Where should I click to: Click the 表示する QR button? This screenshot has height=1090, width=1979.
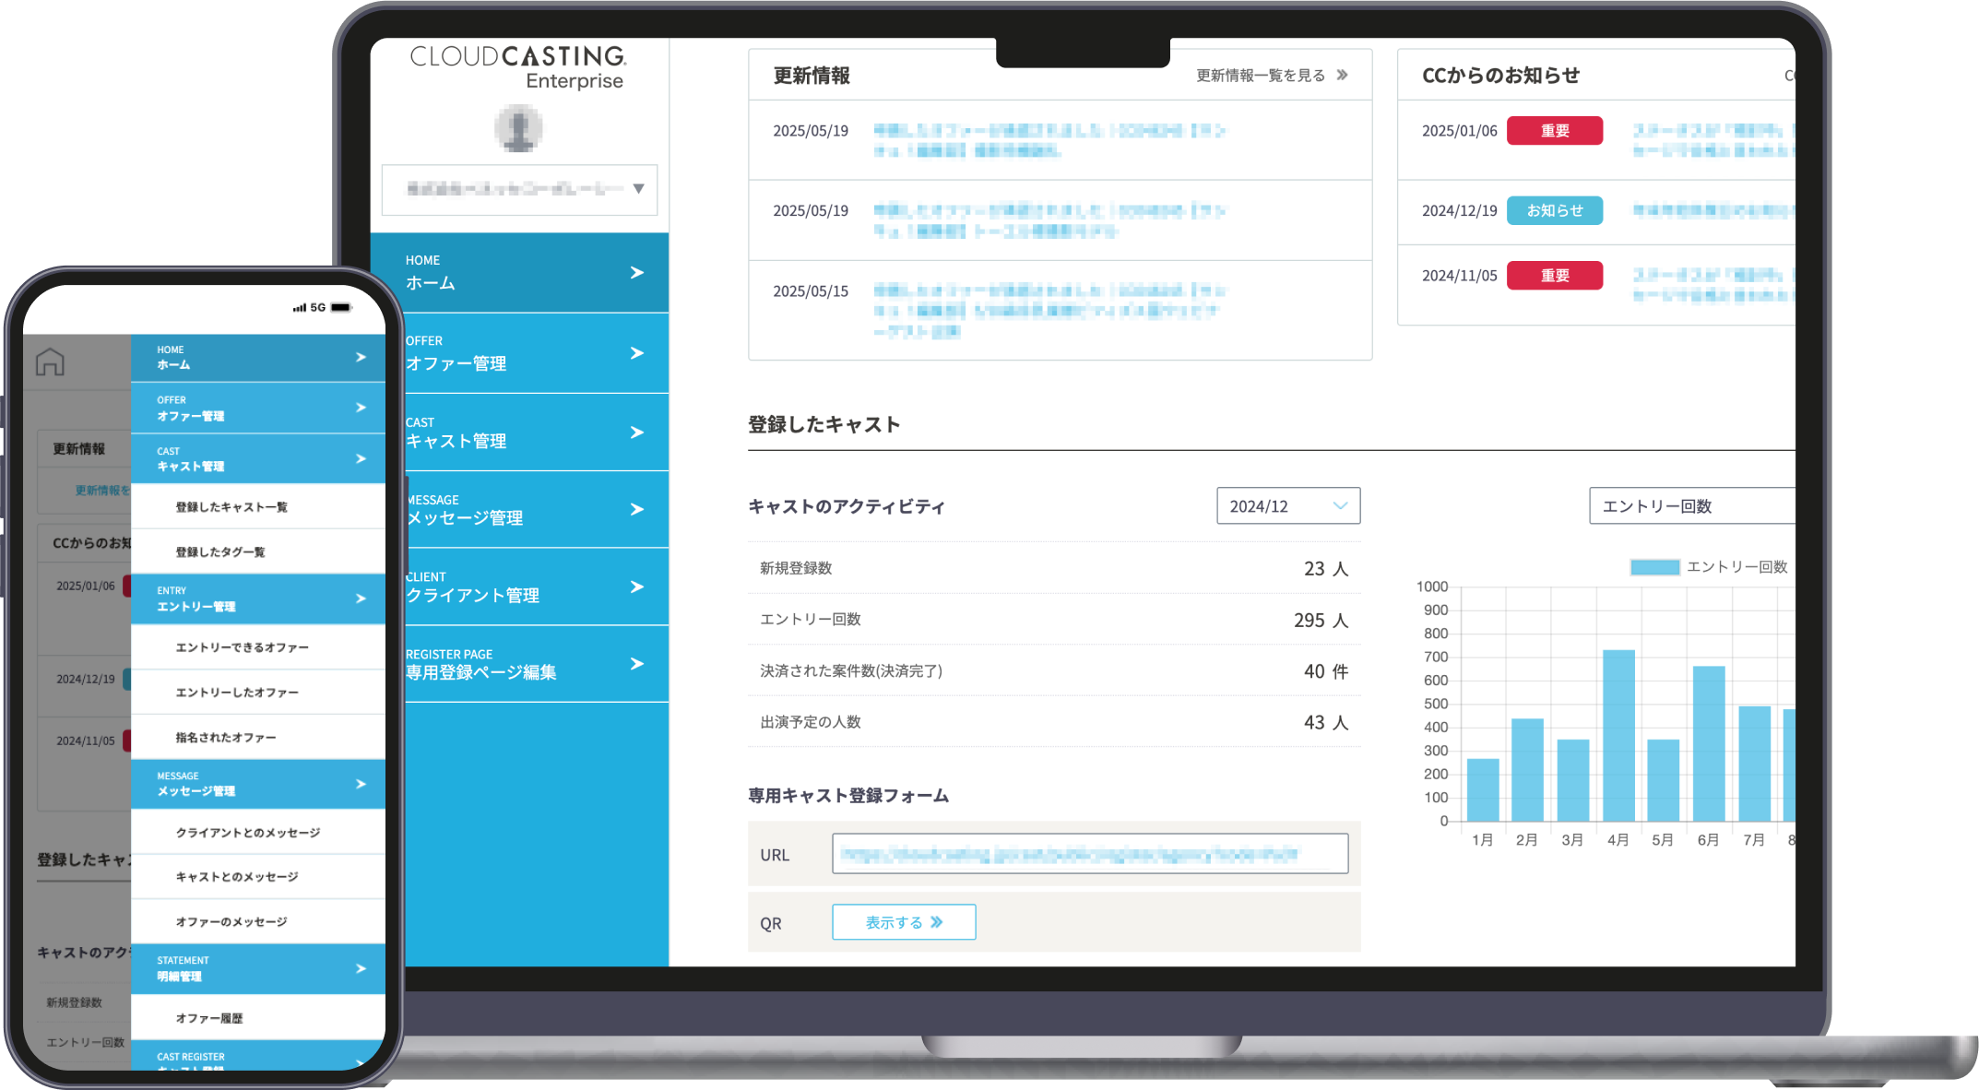pyautogui.click(x=904, y=922)
